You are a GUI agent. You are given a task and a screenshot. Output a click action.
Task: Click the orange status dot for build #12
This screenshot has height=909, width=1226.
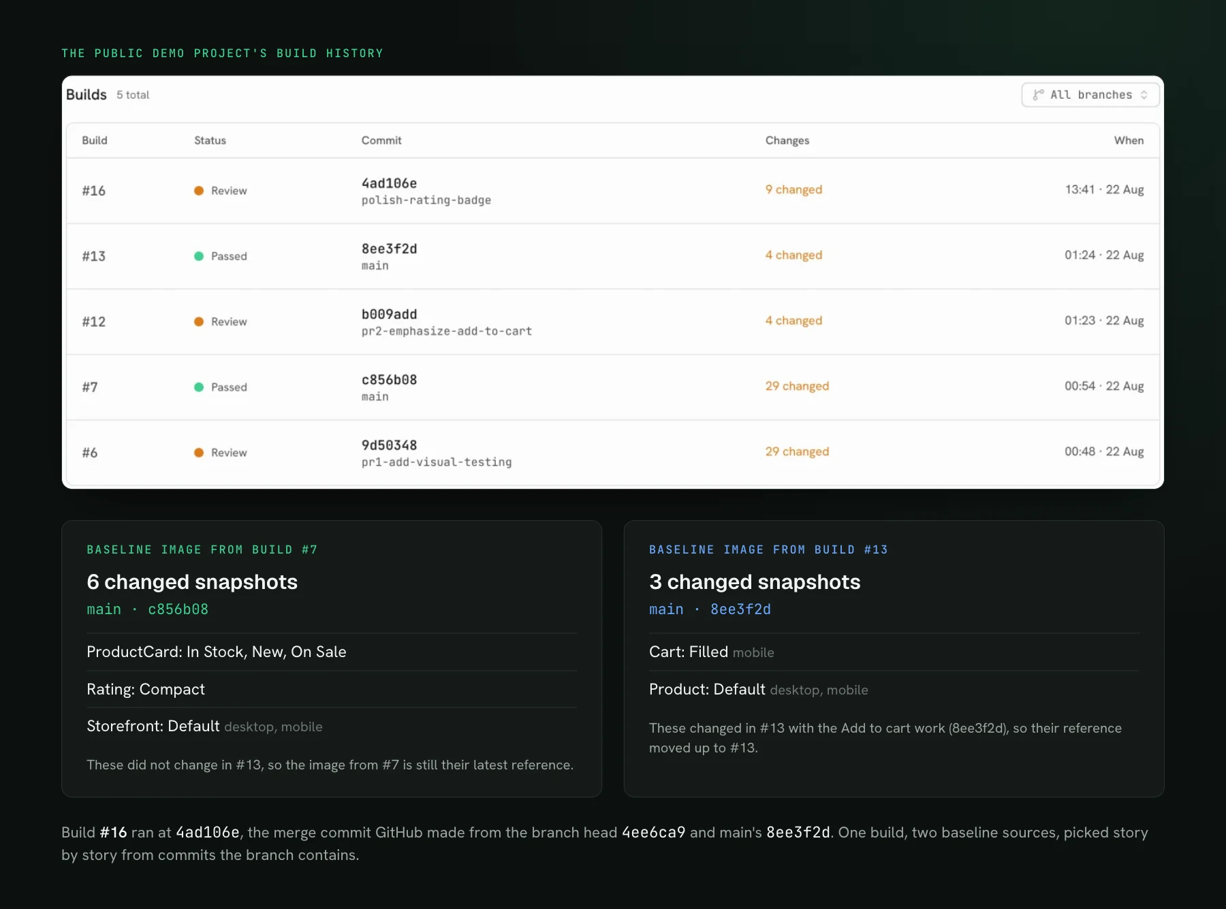pyautogui.click(x=199, y=321)
